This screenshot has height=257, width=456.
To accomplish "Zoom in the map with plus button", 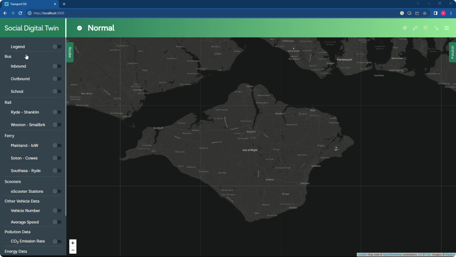I will 73,243.
